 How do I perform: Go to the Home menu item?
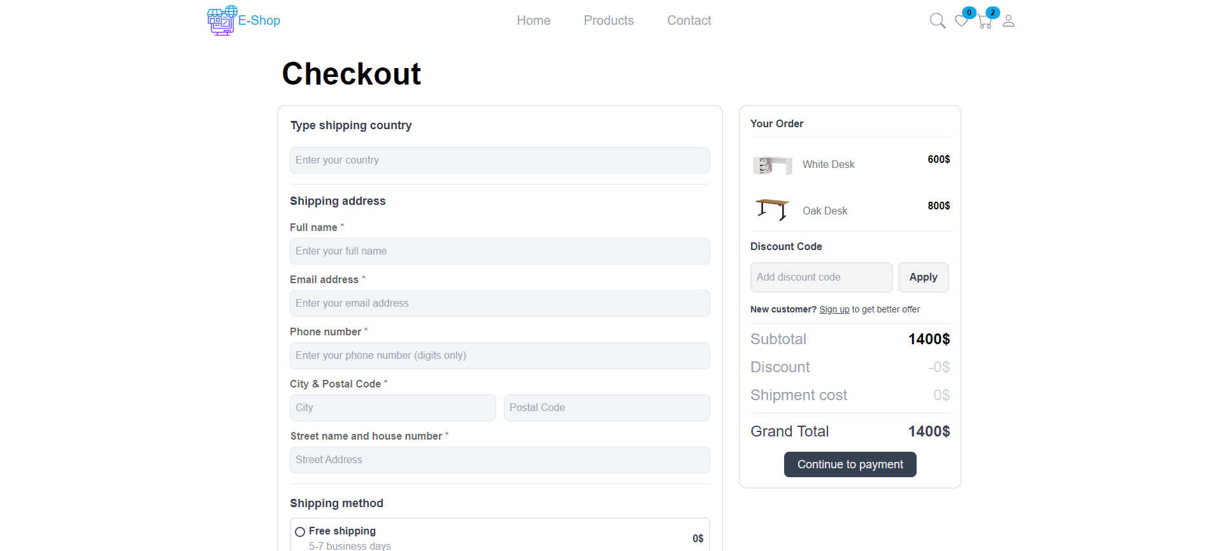pyautogui.click(x=533, y=20)
